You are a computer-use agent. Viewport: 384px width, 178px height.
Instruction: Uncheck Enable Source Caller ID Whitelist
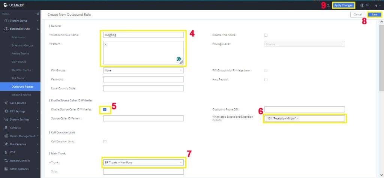pyautogui.click(x=105, y=109)
